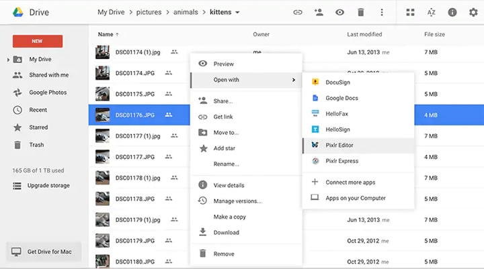The width and height of the screenshot is (484, 269).
Task: Click the get link icon in toolbar
Action: click(x=298, y=12)
